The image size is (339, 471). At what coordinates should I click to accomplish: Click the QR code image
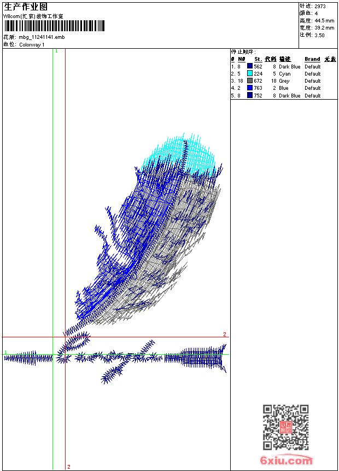285,427
